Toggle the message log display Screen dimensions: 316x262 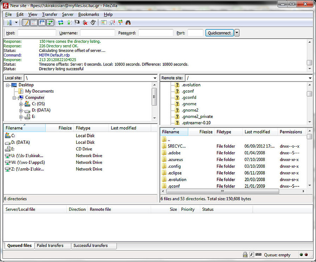26,23
